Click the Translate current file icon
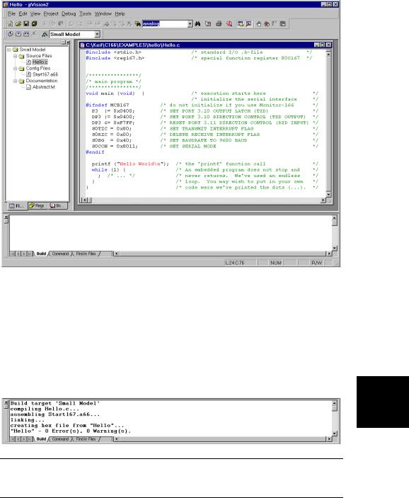 click(11, 34)
